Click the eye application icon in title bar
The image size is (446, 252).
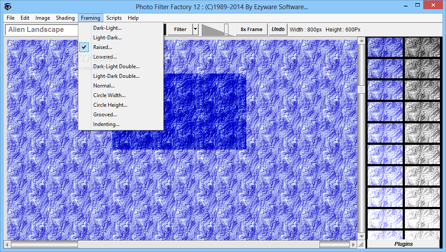coord(7,7)
